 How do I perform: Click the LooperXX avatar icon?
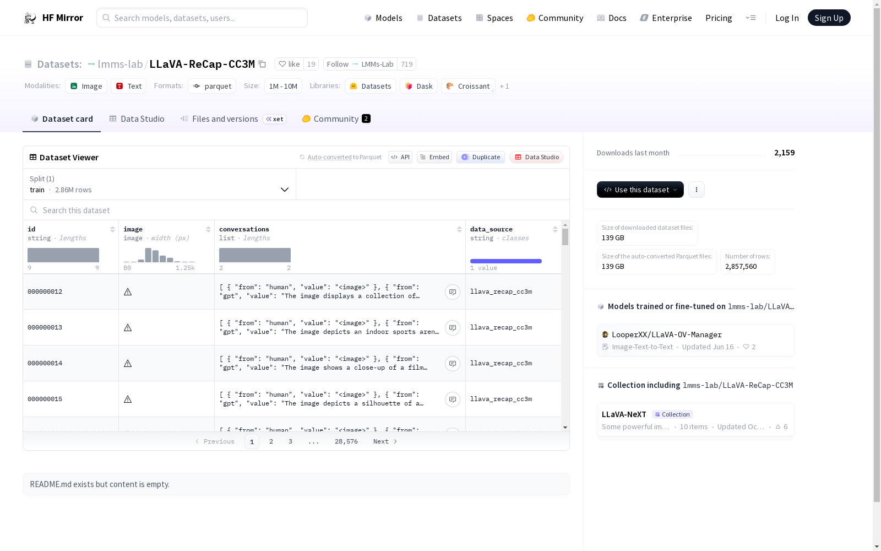(605, 335)
